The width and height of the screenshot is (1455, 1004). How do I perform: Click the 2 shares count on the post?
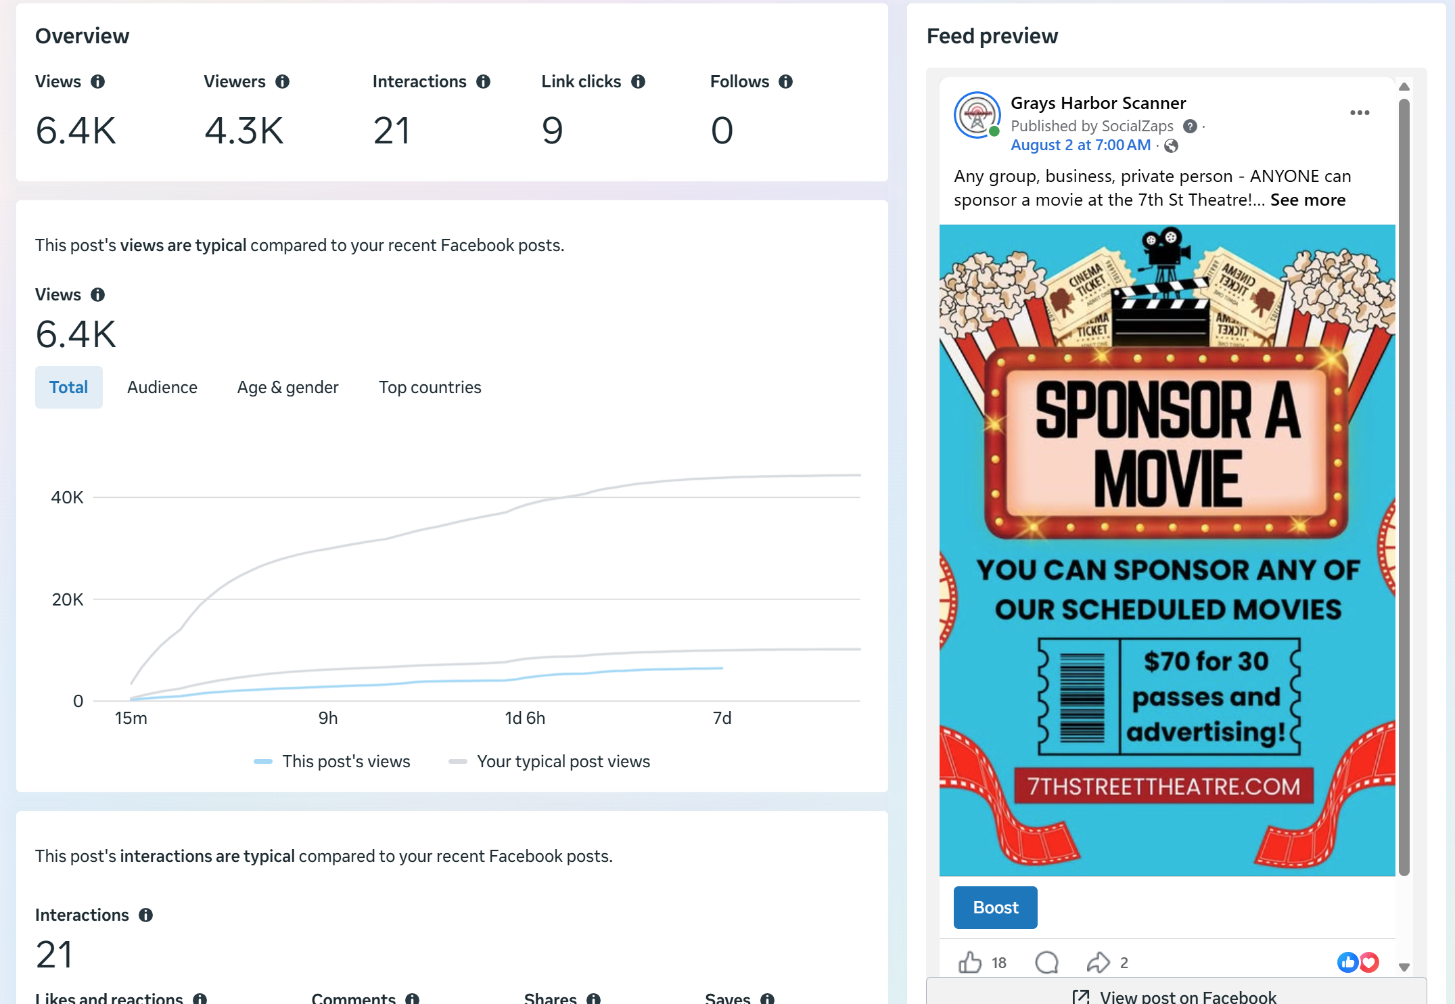[x=1124, y=963]
